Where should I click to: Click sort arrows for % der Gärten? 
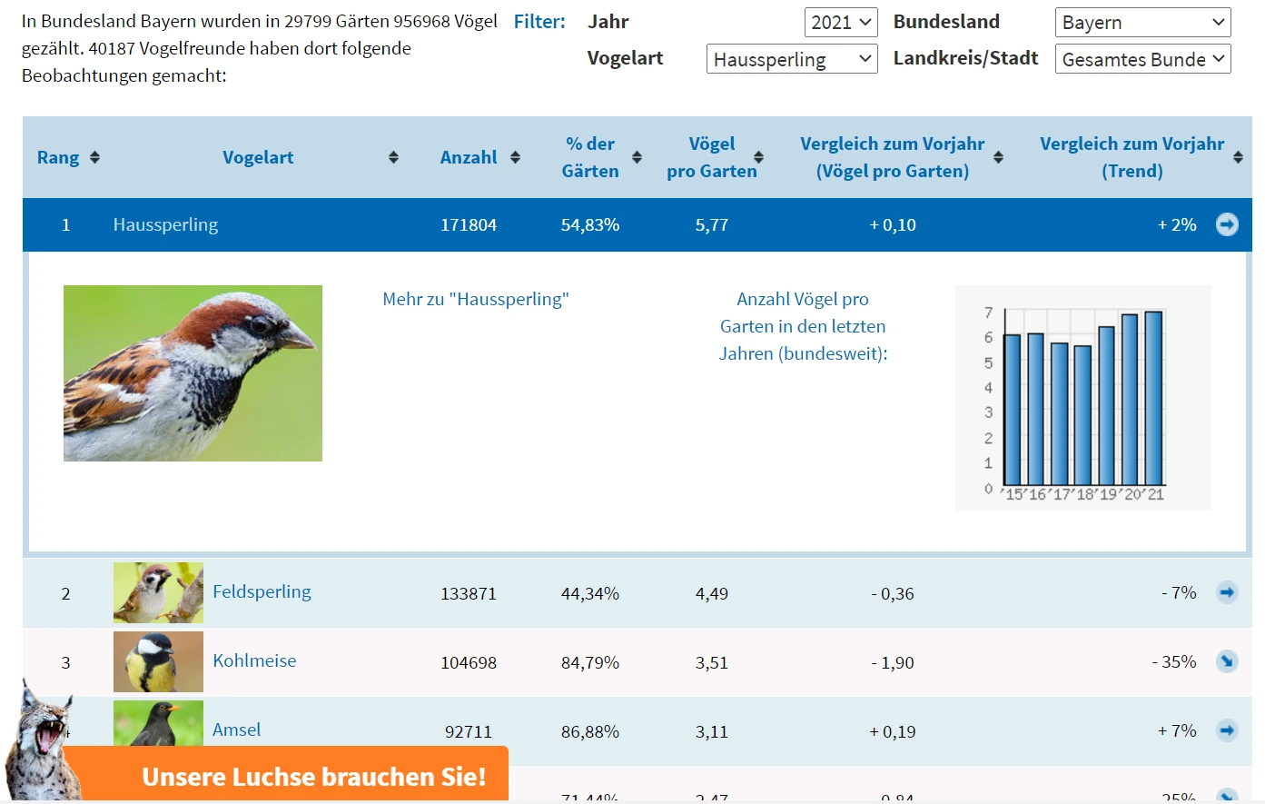[x=637, y=157]
